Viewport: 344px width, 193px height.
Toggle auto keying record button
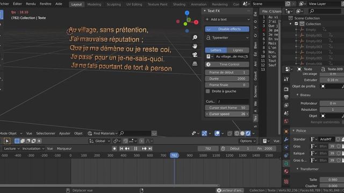click(x=114, y=149)
